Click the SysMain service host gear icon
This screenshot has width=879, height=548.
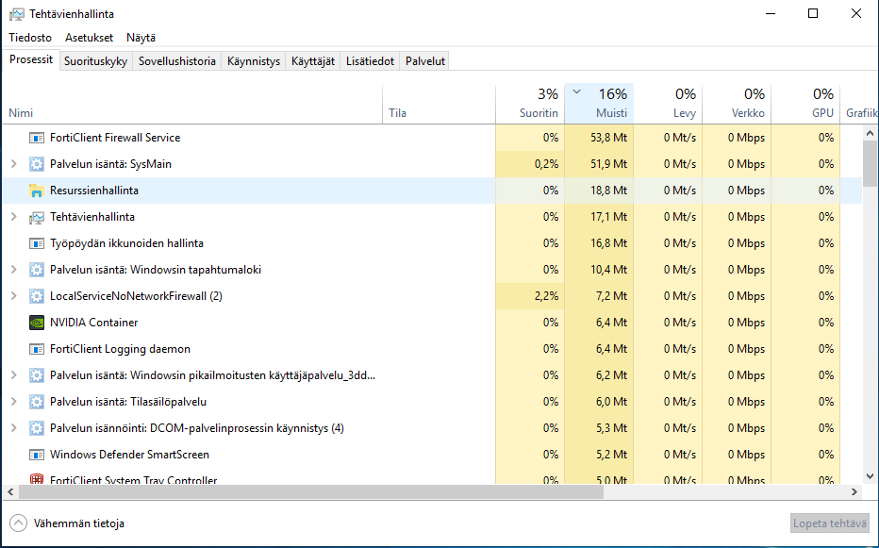(37, 164)
